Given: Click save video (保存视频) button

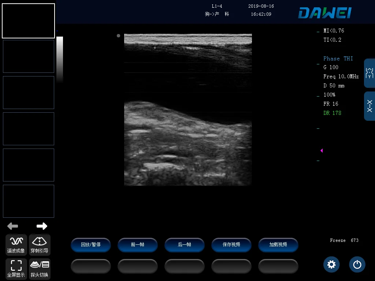Looking at the screenshot, I should (x=231, y=245).
